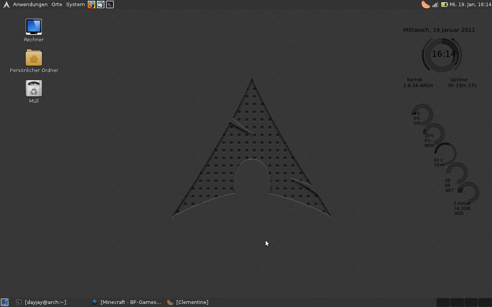Screen dimensions: 492x307
Task: Click the uptime value 0h 19m 57s
Action: (x=462, y=86)
